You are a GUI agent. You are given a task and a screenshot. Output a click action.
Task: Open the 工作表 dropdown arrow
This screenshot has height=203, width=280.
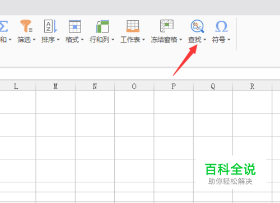143,40
